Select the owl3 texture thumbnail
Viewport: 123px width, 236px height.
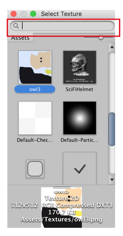tap(35, 67)
